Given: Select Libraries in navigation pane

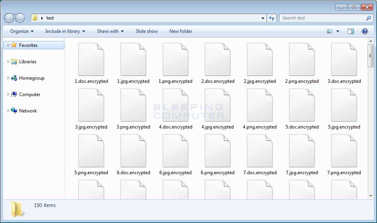Looking at the screenshot, I should point(28,62).
